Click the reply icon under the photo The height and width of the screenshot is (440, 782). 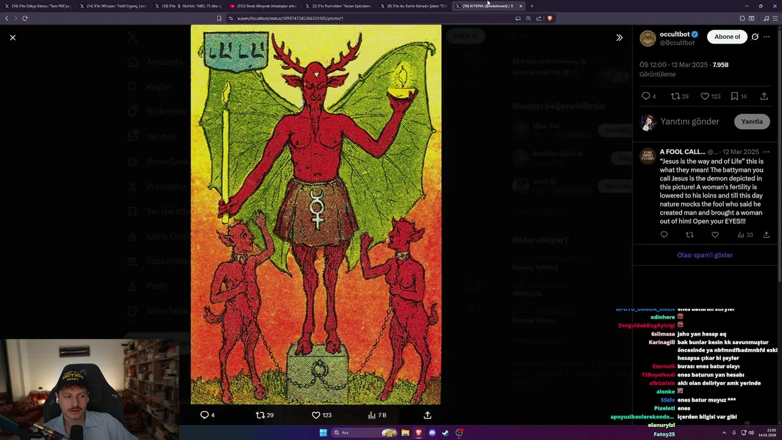click(x=205, y=415)
